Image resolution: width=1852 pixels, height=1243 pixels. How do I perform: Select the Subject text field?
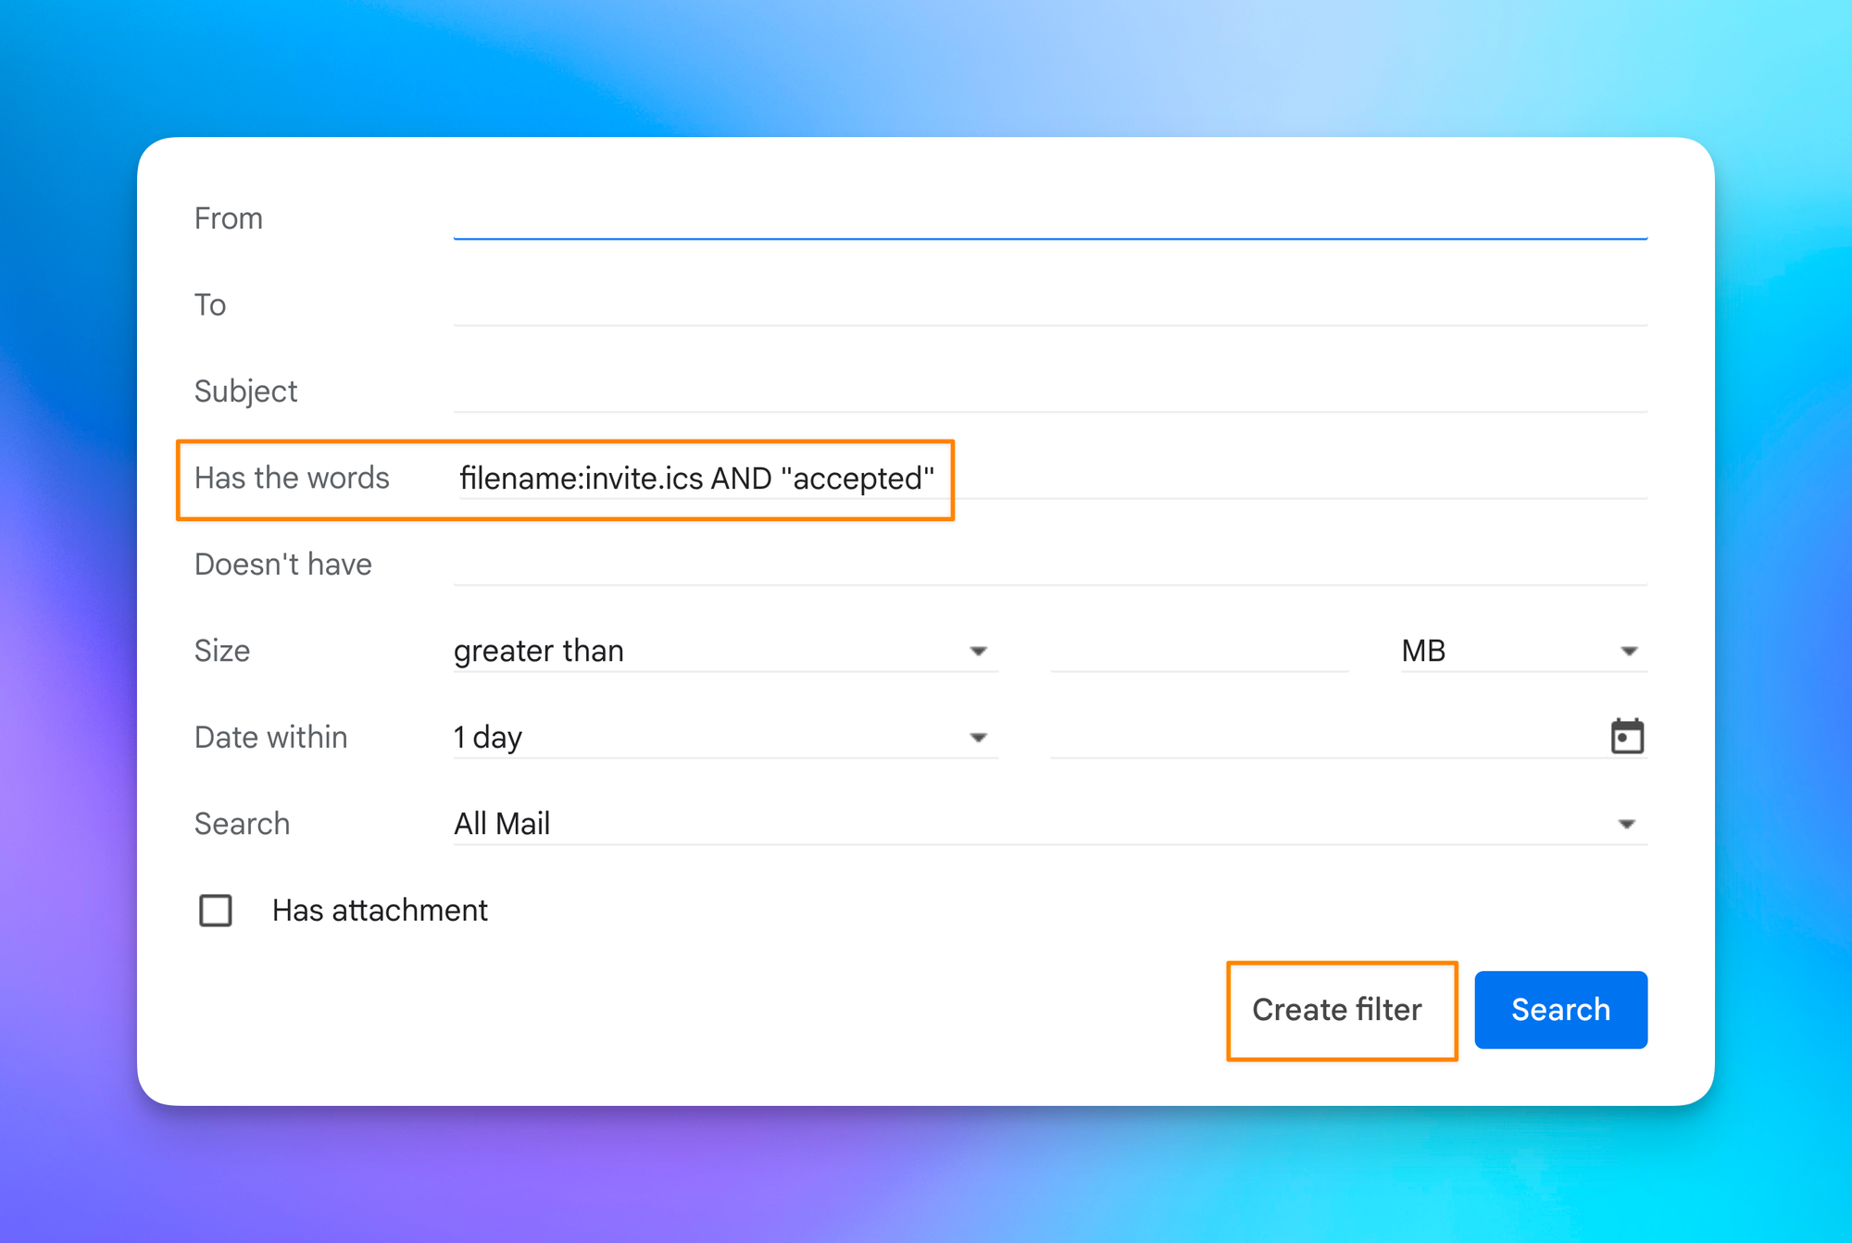pyautogui.click(x=1049, y=391)
